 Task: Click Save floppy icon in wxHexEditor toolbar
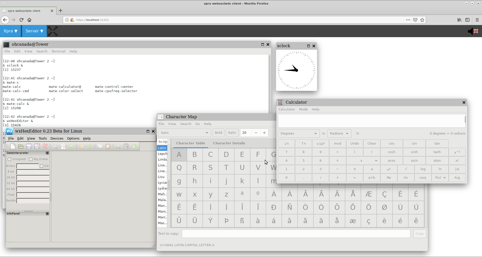pyautogui.click(x=29, y=146)
